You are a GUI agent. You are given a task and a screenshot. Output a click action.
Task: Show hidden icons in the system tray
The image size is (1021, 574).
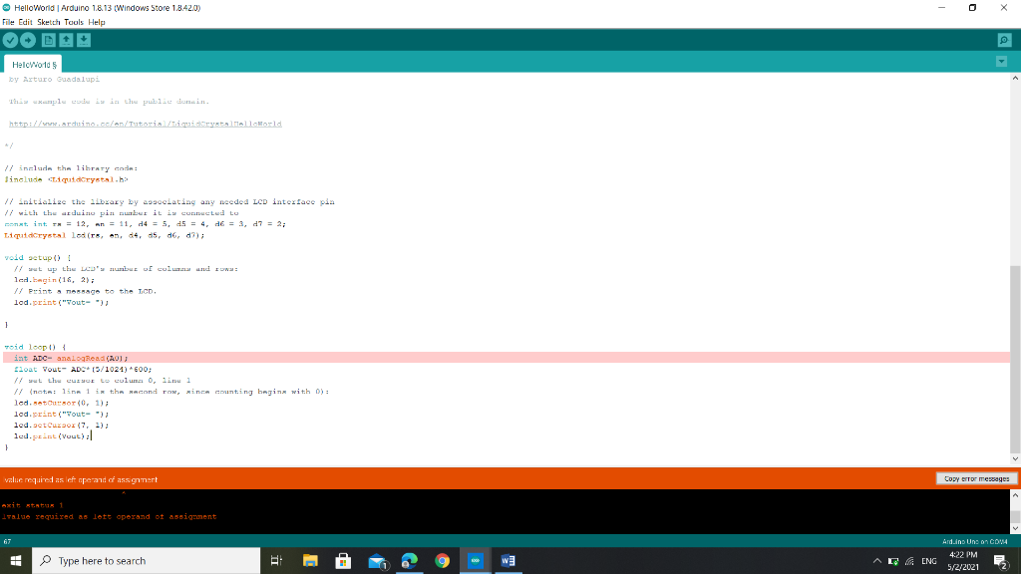click(x=876, y=559)
